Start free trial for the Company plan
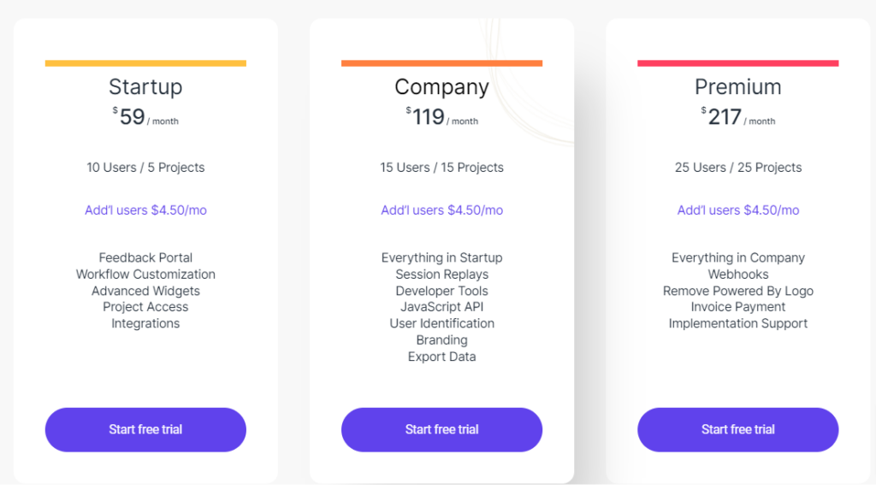Screen dimensions: 876x490 tap(441, 429)
